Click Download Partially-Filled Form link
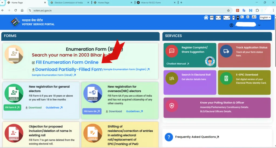Screen dimensions: 276x148 point(69,69)
